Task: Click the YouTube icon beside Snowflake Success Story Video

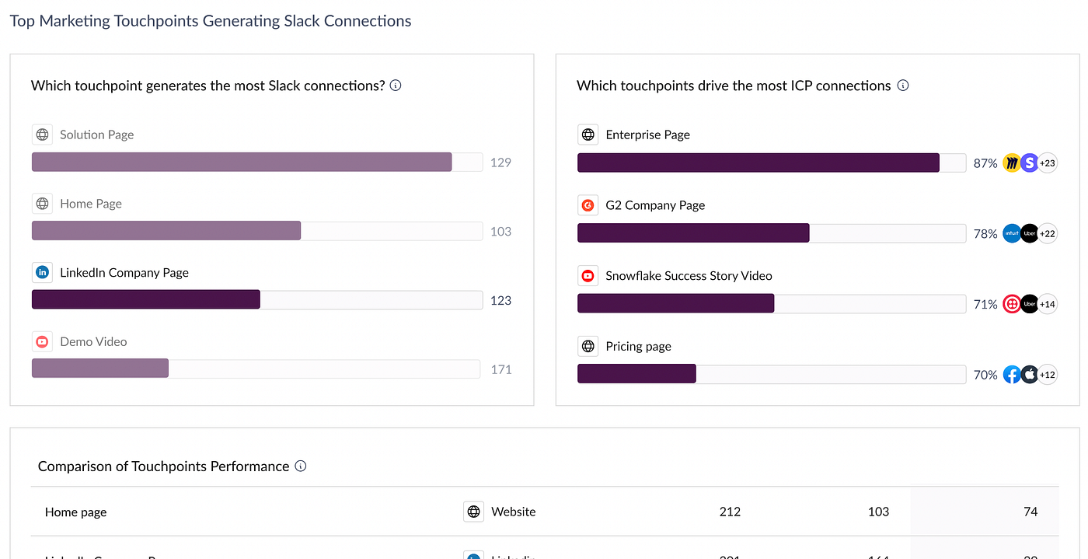Action: coord(588,275)
